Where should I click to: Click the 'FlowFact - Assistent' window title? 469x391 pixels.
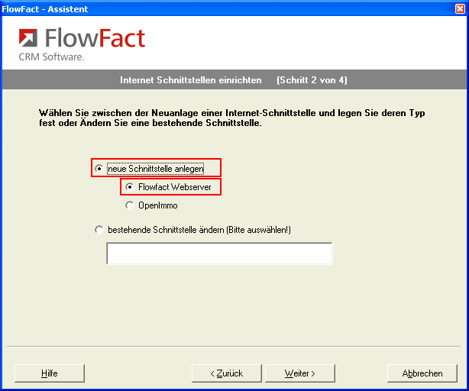pyautogui.click(x=45, y=9)
